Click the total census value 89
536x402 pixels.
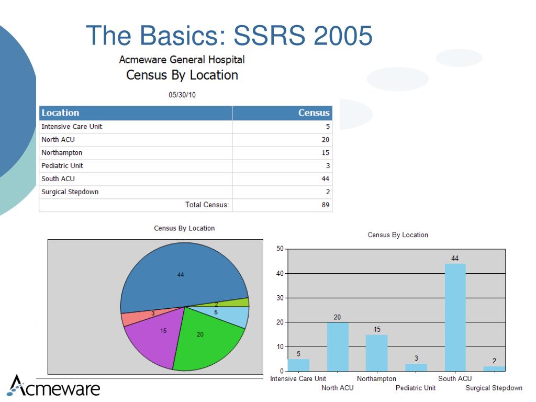coord(326,205)
